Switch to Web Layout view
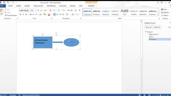This screenshot has width=171, height=96. (149, 95)
